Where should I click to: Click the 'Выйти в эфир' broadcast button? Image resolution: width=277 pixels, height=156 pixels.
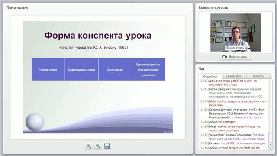(235, 57)
